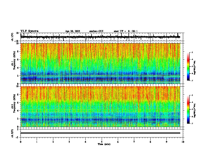
Task: Click the ch.2 "Frequency (kHz)" axis label
Action: pos(14,103)
